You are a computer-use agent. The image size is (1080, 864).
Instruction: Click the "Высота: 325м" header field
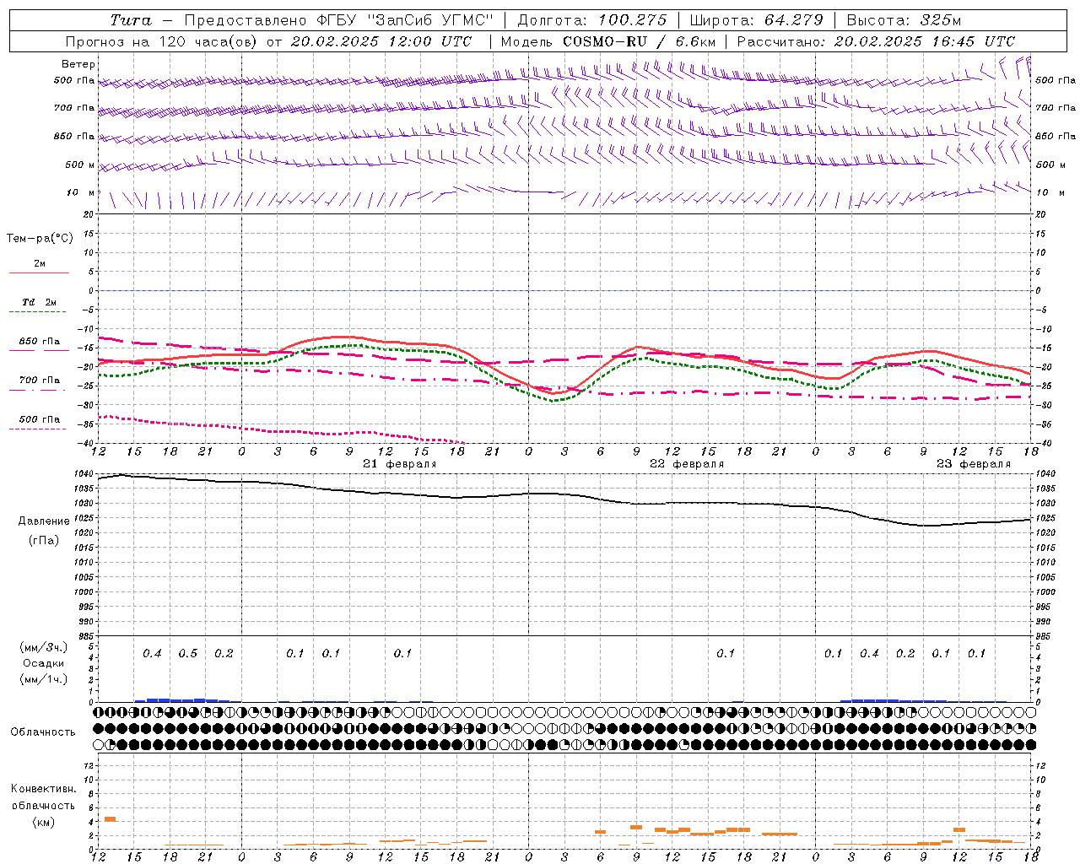point(904,20)
